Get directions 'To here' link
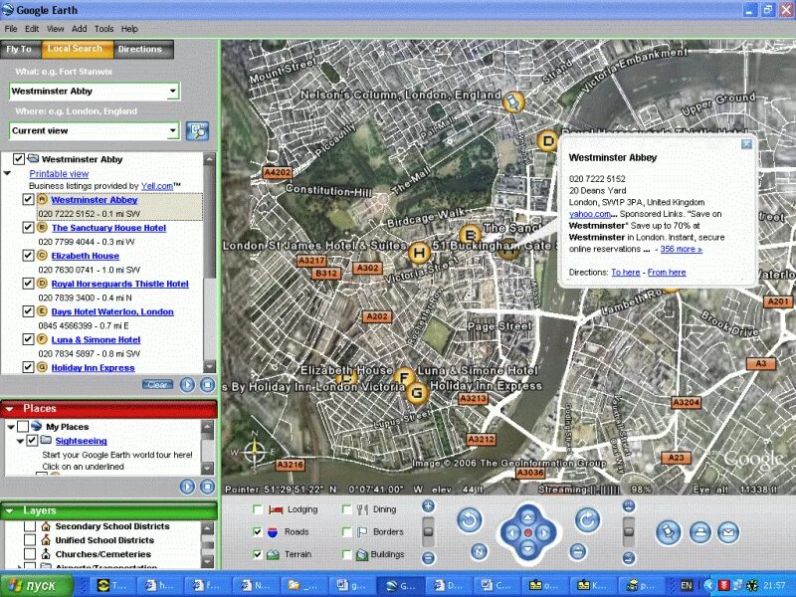 click(x=626, y=272)
